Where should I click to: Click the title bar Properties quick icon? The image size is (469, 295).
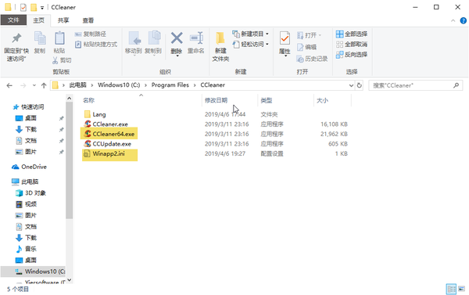click(23, 7)
